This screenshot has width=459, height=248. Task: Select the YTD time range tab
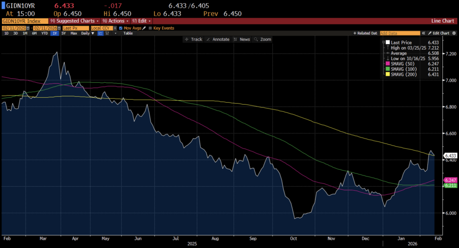click(44, 33)
